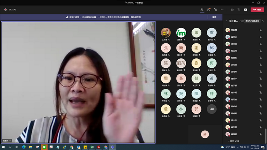Open the taskbar search icon
The height and width of the screenshot is (150, 267).
10,147
